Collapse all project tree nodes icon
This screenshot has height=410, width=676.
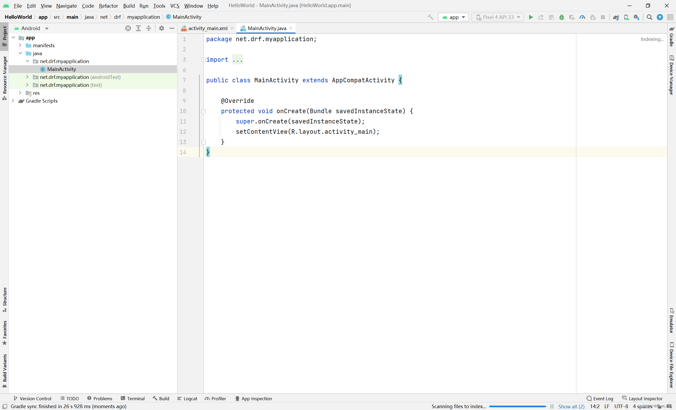[148, 28]
